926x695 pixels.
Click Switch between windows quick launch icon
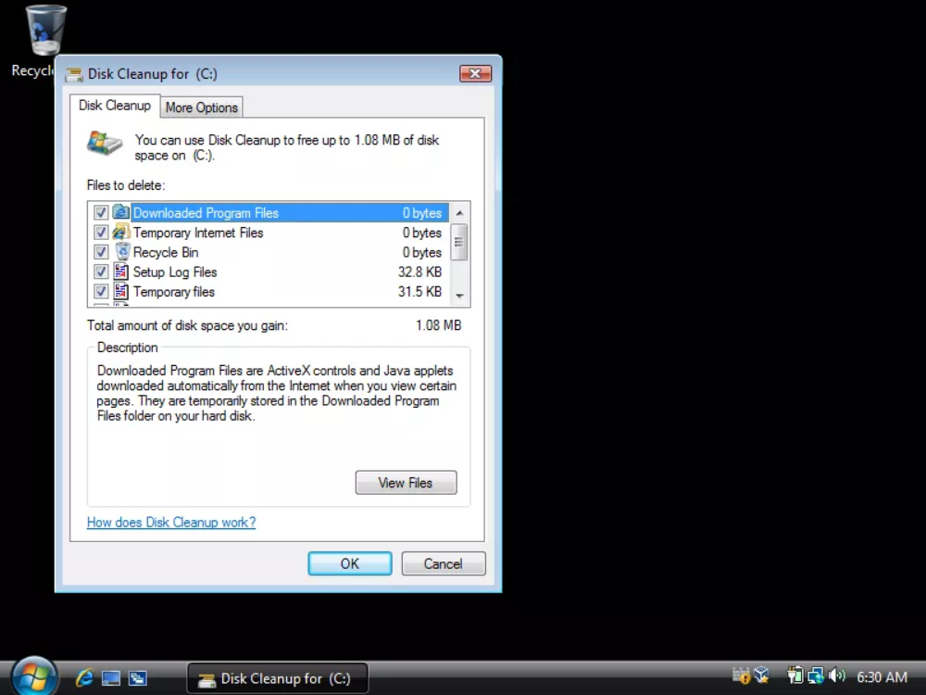tap(138, 678)
